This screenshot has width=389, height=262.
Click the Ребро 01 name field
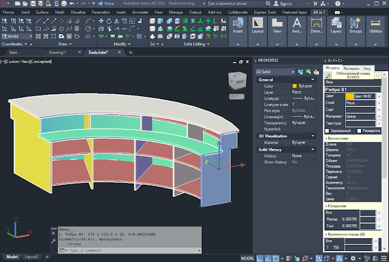(353, 89)
